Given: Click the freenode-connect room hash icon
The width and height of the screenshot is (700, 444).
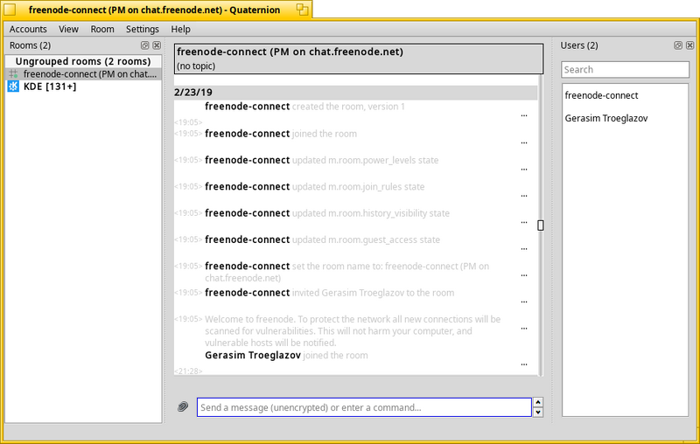Looking at the screenshot, I should (13, 74).
